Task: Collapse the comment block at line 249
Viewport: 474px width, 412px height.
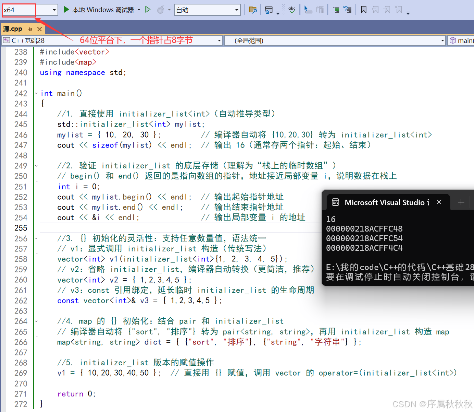Action: click(x=36, y=166)
